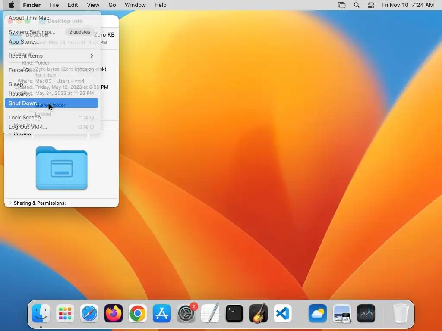This screenshot has height=331, width=442.
Task: Open System Settings icon in Dock
Action: (x=186, y=313)
